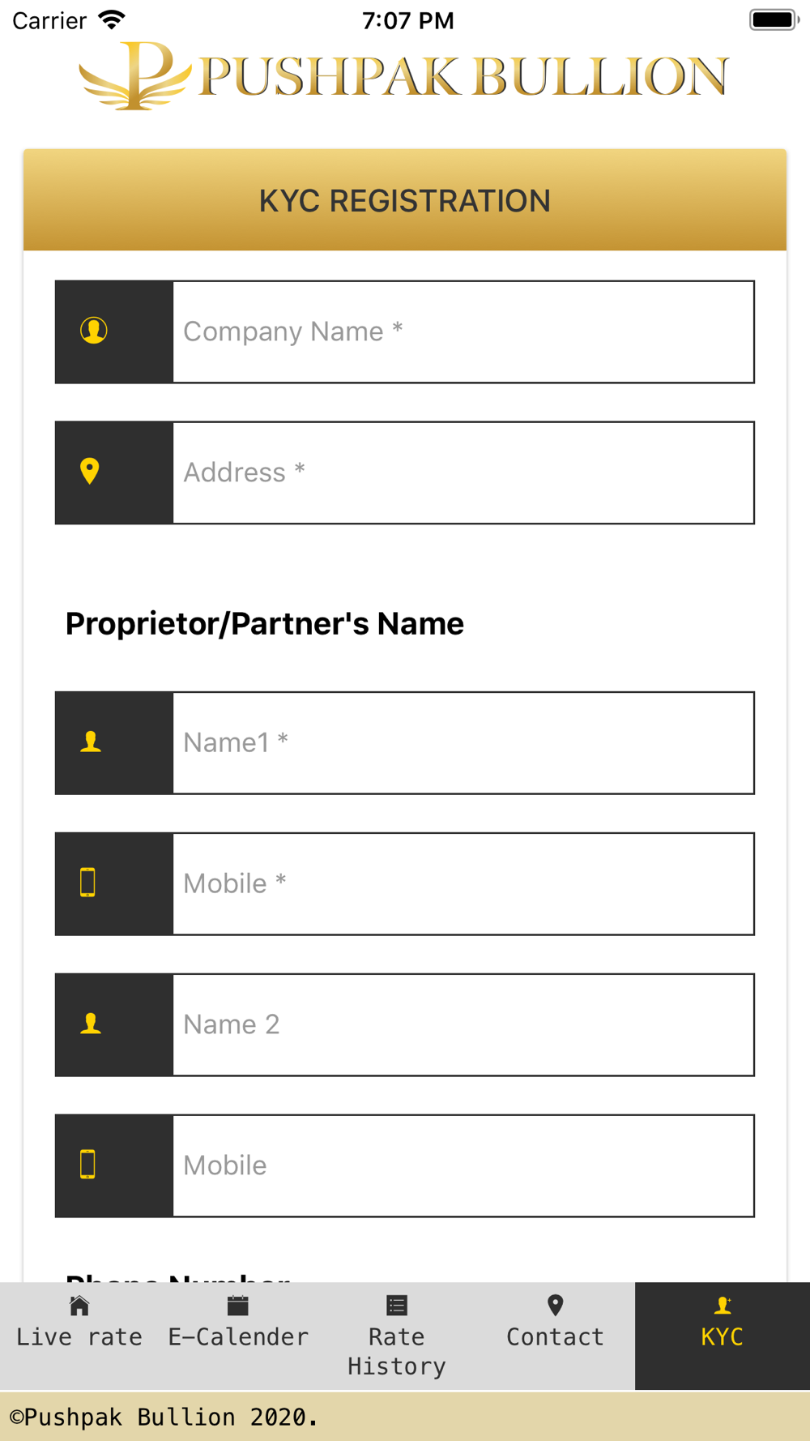Image resolution: width=810 pixels, height=1441 pixels.
Task: Click the Name 2 input field
Action: pyautogui.click(x=464, y=1024)
